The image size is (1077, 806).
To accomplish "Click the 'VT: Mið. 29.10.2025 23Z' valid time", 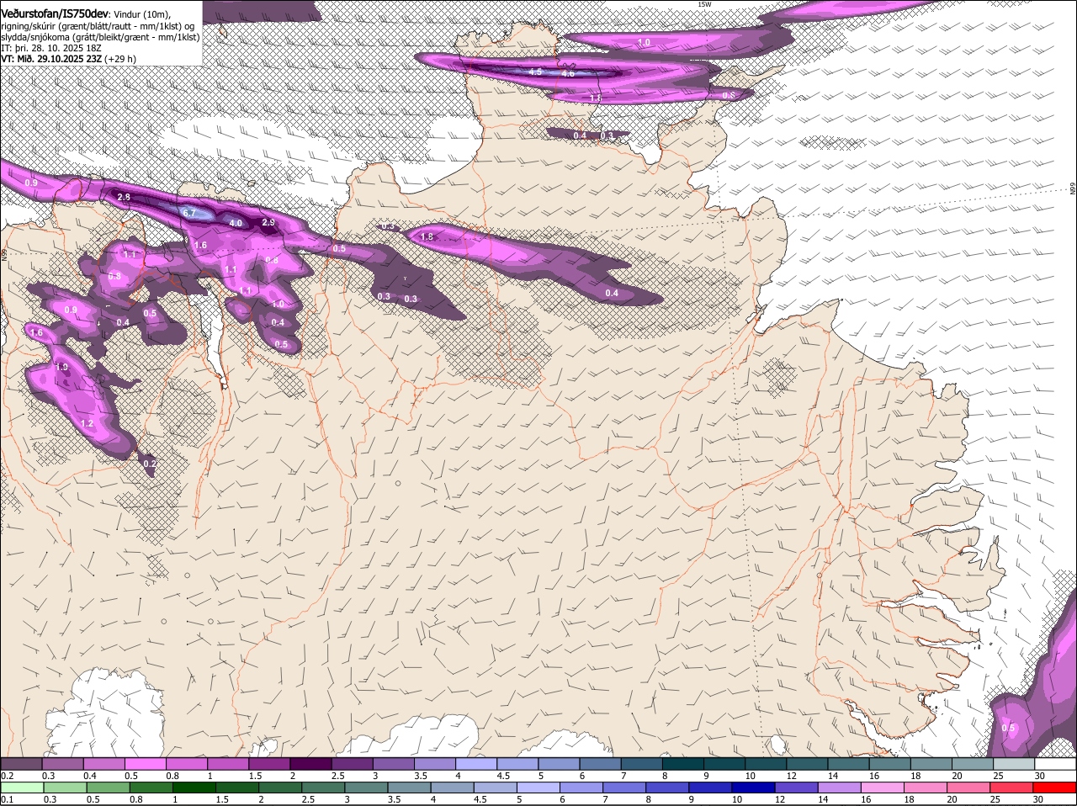I will pyautogui.click(x=51, y=59).
